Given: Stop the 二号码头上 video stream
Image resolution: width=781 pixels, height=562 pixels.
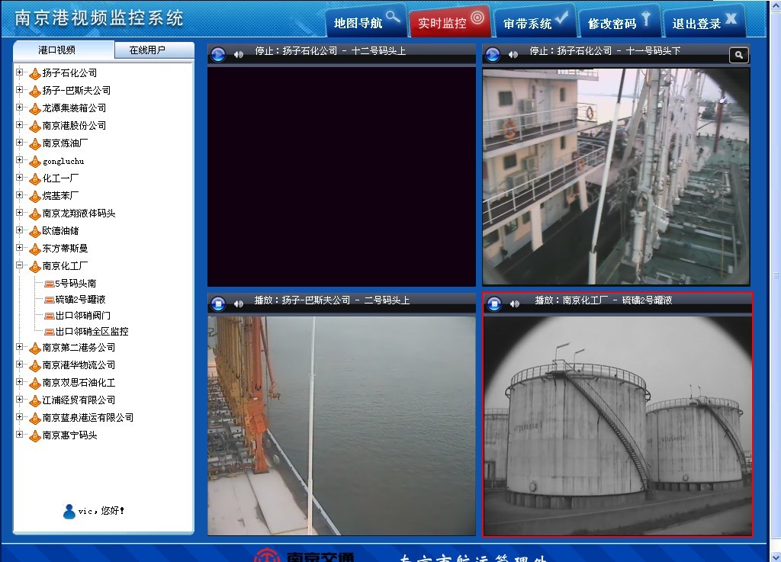Looking at the screenshot, I should (218, 303).
